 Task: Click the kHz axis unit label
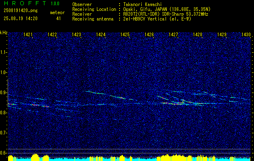[x=4, y=33]
